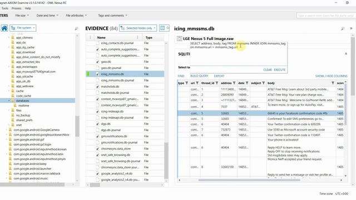The height and width of the screenshot is (200, 356).
Task: Toggle checkbox for gass.db
Action: coord(98,62)
